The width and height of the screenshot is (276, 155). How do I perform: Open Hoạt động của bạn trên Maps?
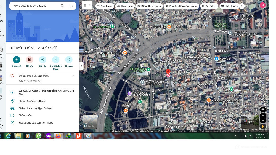[36, 123]
